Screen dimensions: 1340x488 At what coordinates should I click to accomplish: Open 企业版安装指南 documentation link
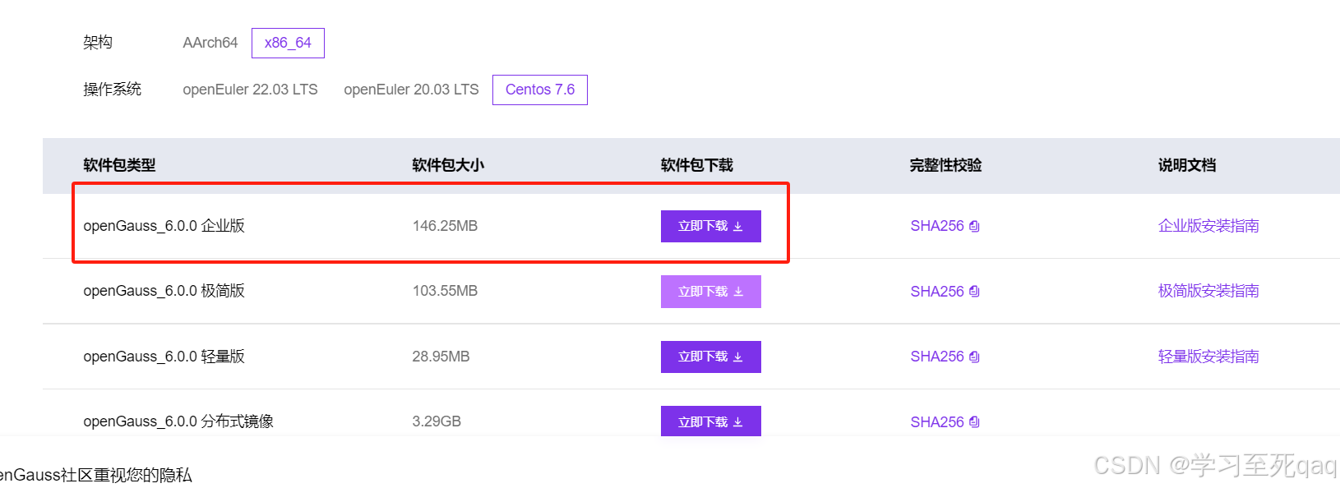pyautogui.click(x=1208, y=226)
